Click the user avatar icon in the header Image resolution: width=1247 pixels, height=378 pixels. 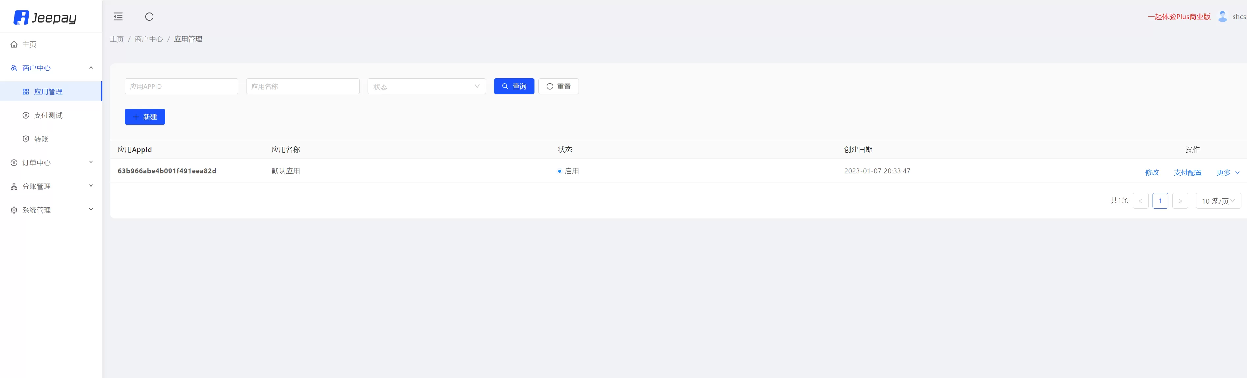[1222, 16]
